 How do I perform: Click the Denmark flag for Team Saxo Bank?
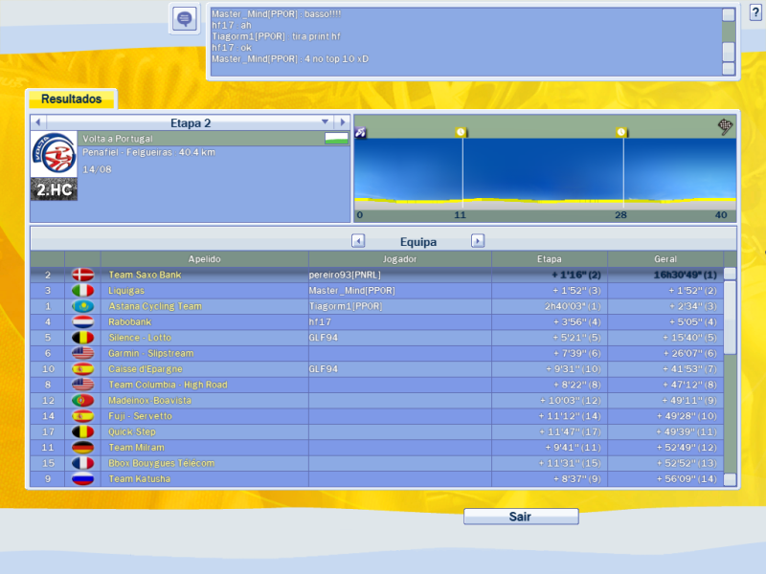[83, 275]
